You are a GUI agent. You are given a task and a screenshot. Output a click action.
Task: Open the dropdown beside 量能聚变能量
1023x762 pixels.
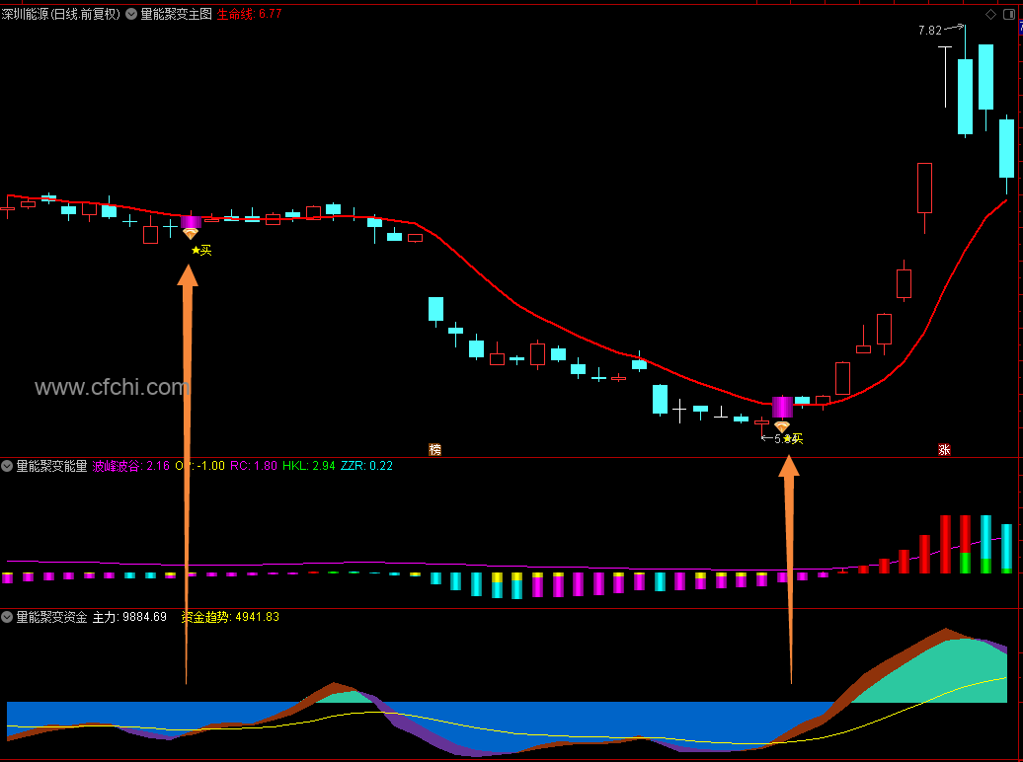pos(7,466)
